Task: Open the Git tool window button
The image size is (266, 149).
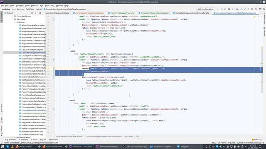Action: (x=43, y=140)
